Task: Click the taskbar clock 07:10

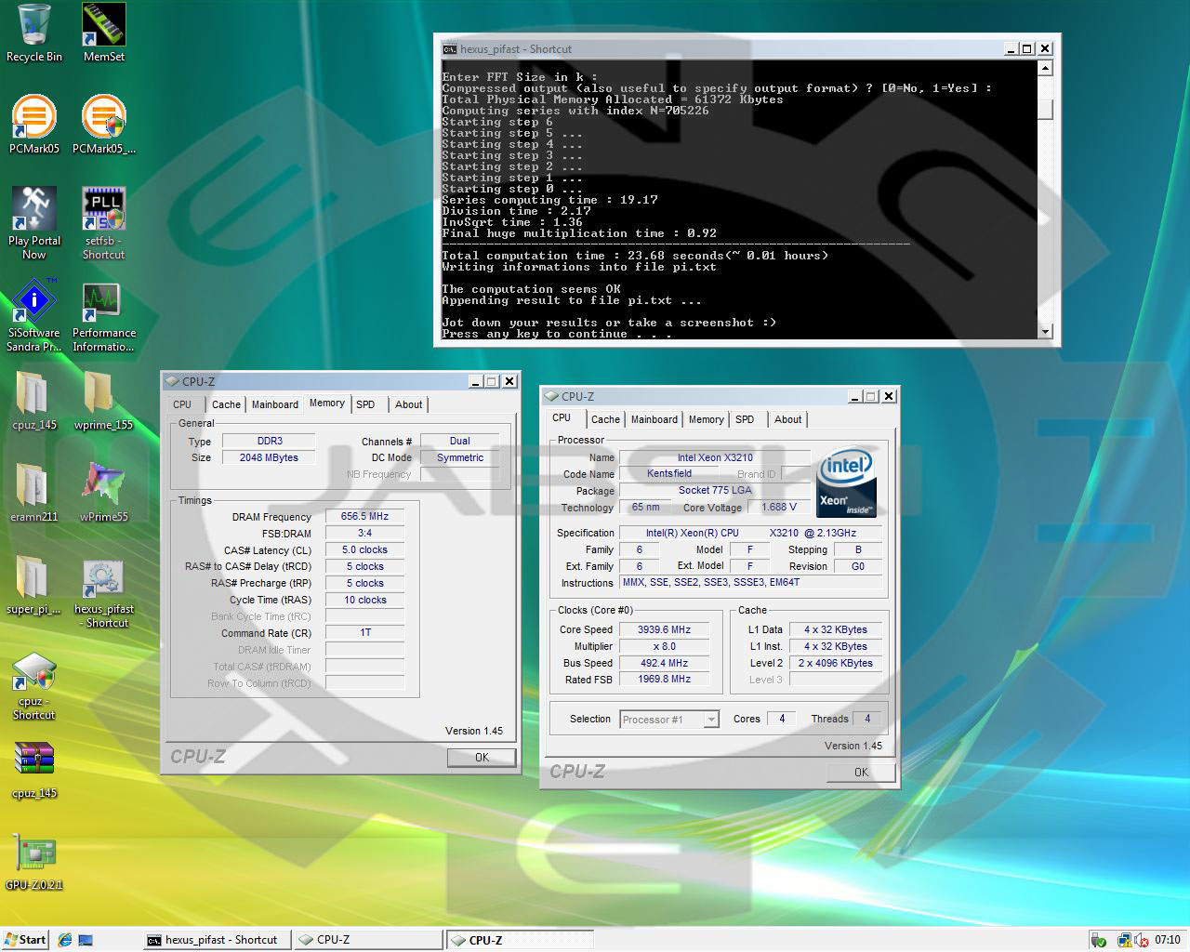Action: [x=1168, y=940]
